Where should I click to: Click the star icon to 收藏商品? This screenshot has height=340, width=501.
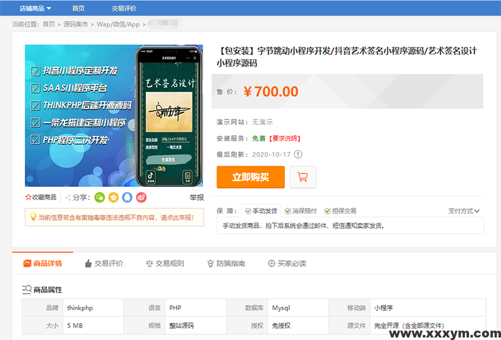coord(28,197)
